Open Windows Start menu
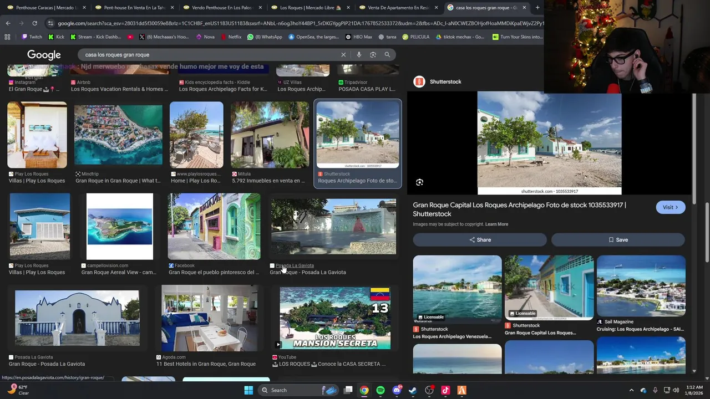 point(248,390)
